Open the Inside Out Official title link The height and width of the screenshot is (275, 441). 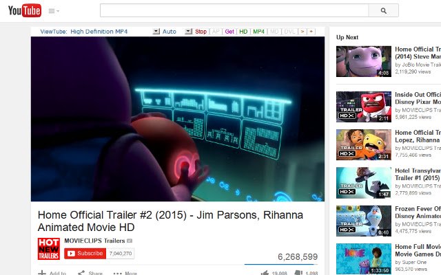pyautogui.click(x=418, y=98)
